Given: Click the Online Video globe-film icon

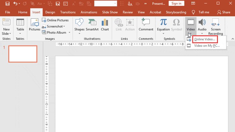Looking at the screenshot, I should pyautogui.click(x=189, y=39).
